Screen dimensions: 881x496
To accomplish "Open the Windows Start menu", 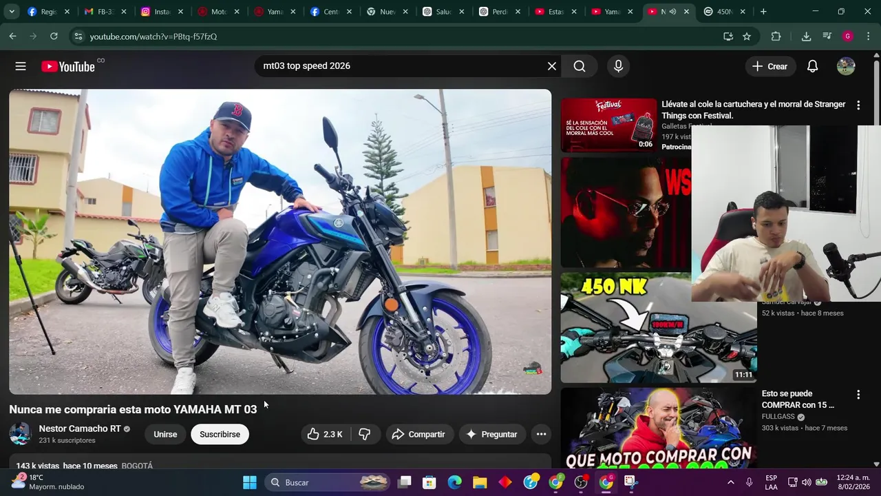I will (250, 482).
